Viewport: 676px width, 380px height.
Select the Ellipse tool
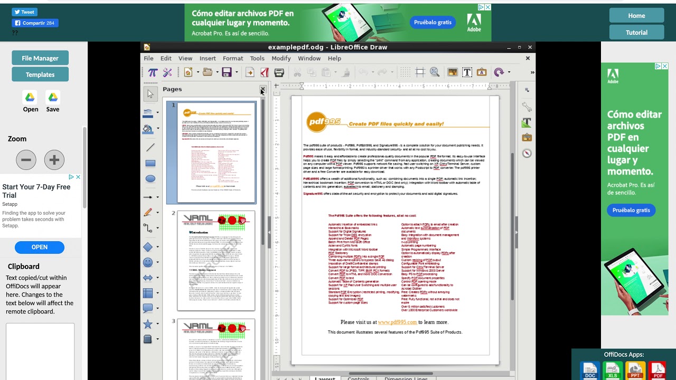[x=151, y=179]
